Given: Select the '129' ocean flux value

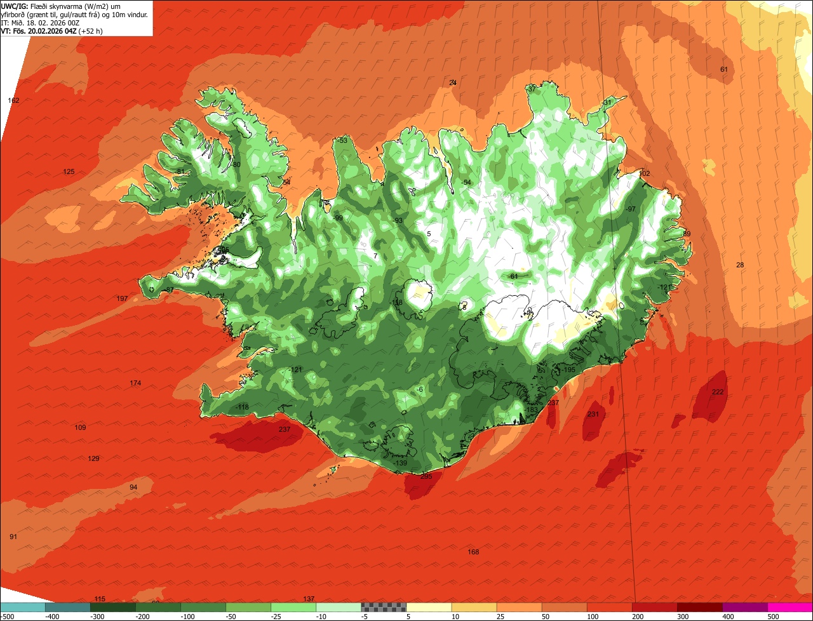Looking at the screenshot, I should tap(93, 458).
